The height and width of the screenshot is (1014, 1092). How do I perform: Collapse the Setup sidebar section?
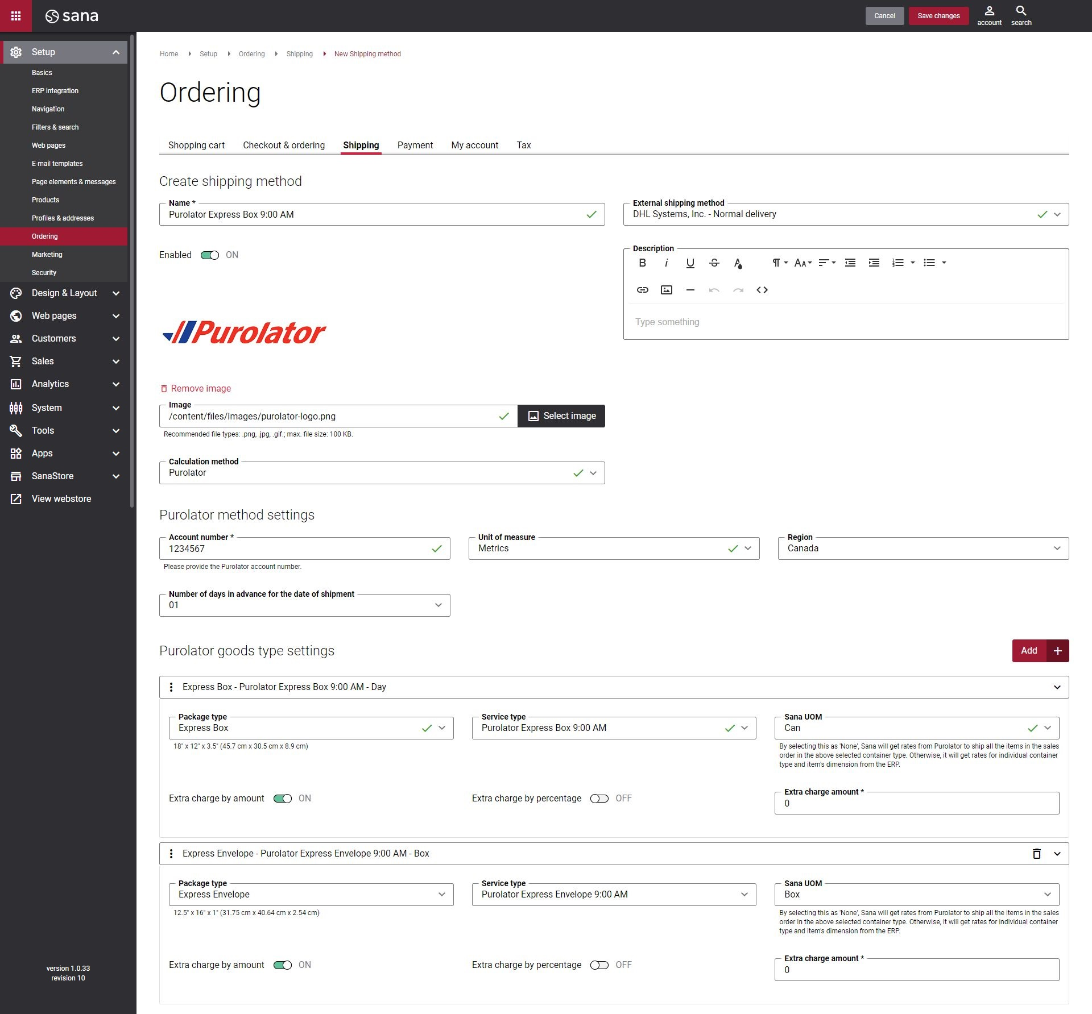116,52
